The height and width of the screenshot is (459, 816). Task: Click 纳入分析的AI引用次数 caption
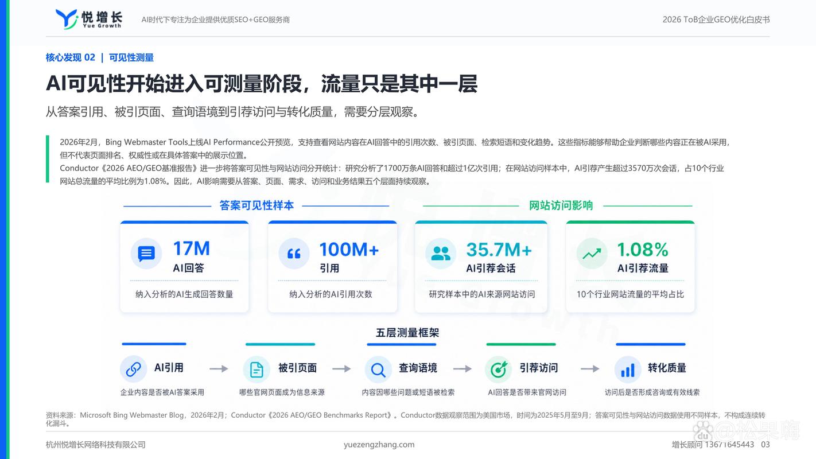click(331, 294)
